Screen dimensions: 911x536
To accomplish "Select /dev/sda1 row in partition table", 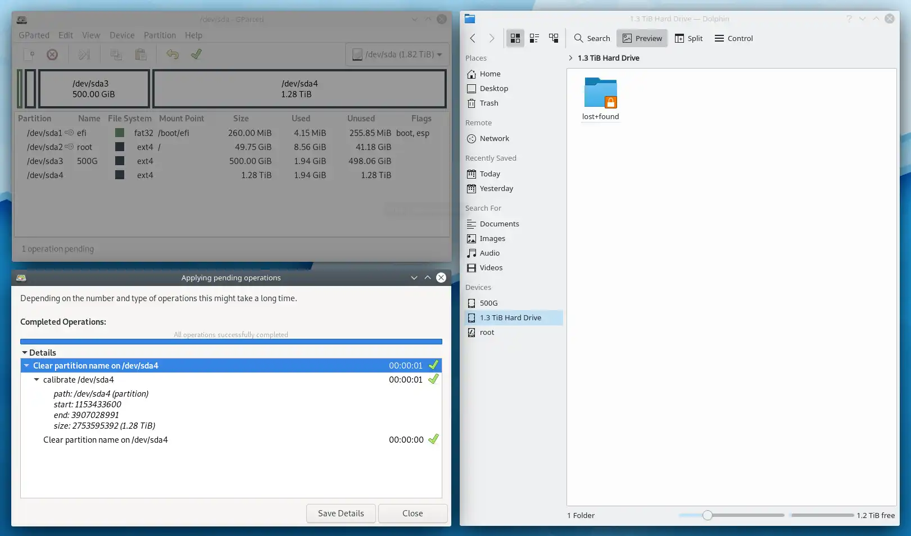I will [x=232, y=133].
